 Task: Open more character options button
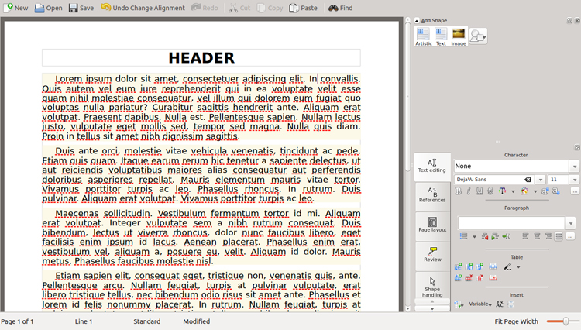tap(575, 191)
